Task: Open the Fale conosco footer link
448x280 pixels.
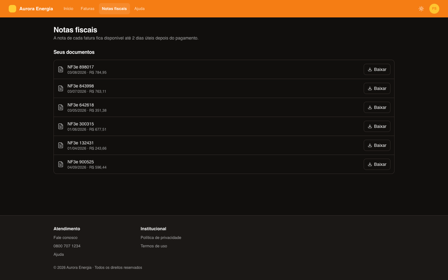Action: point(65,238)
